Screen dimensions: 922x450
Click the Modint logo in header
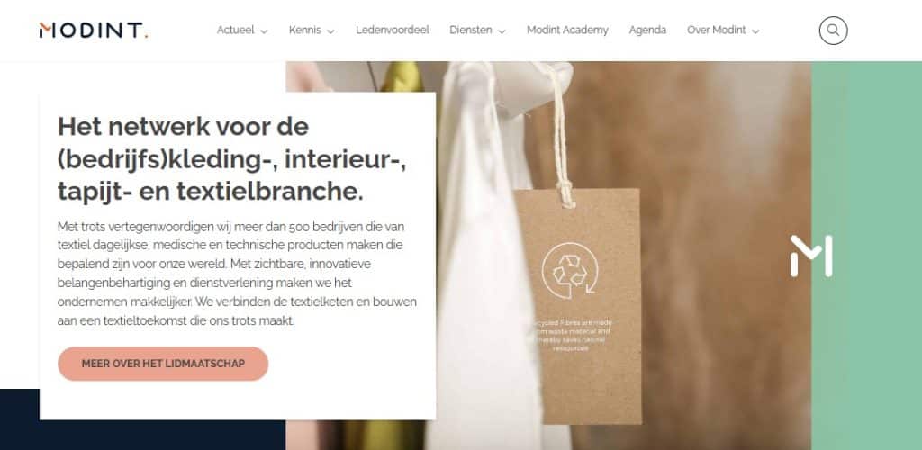tap(94, 31)
